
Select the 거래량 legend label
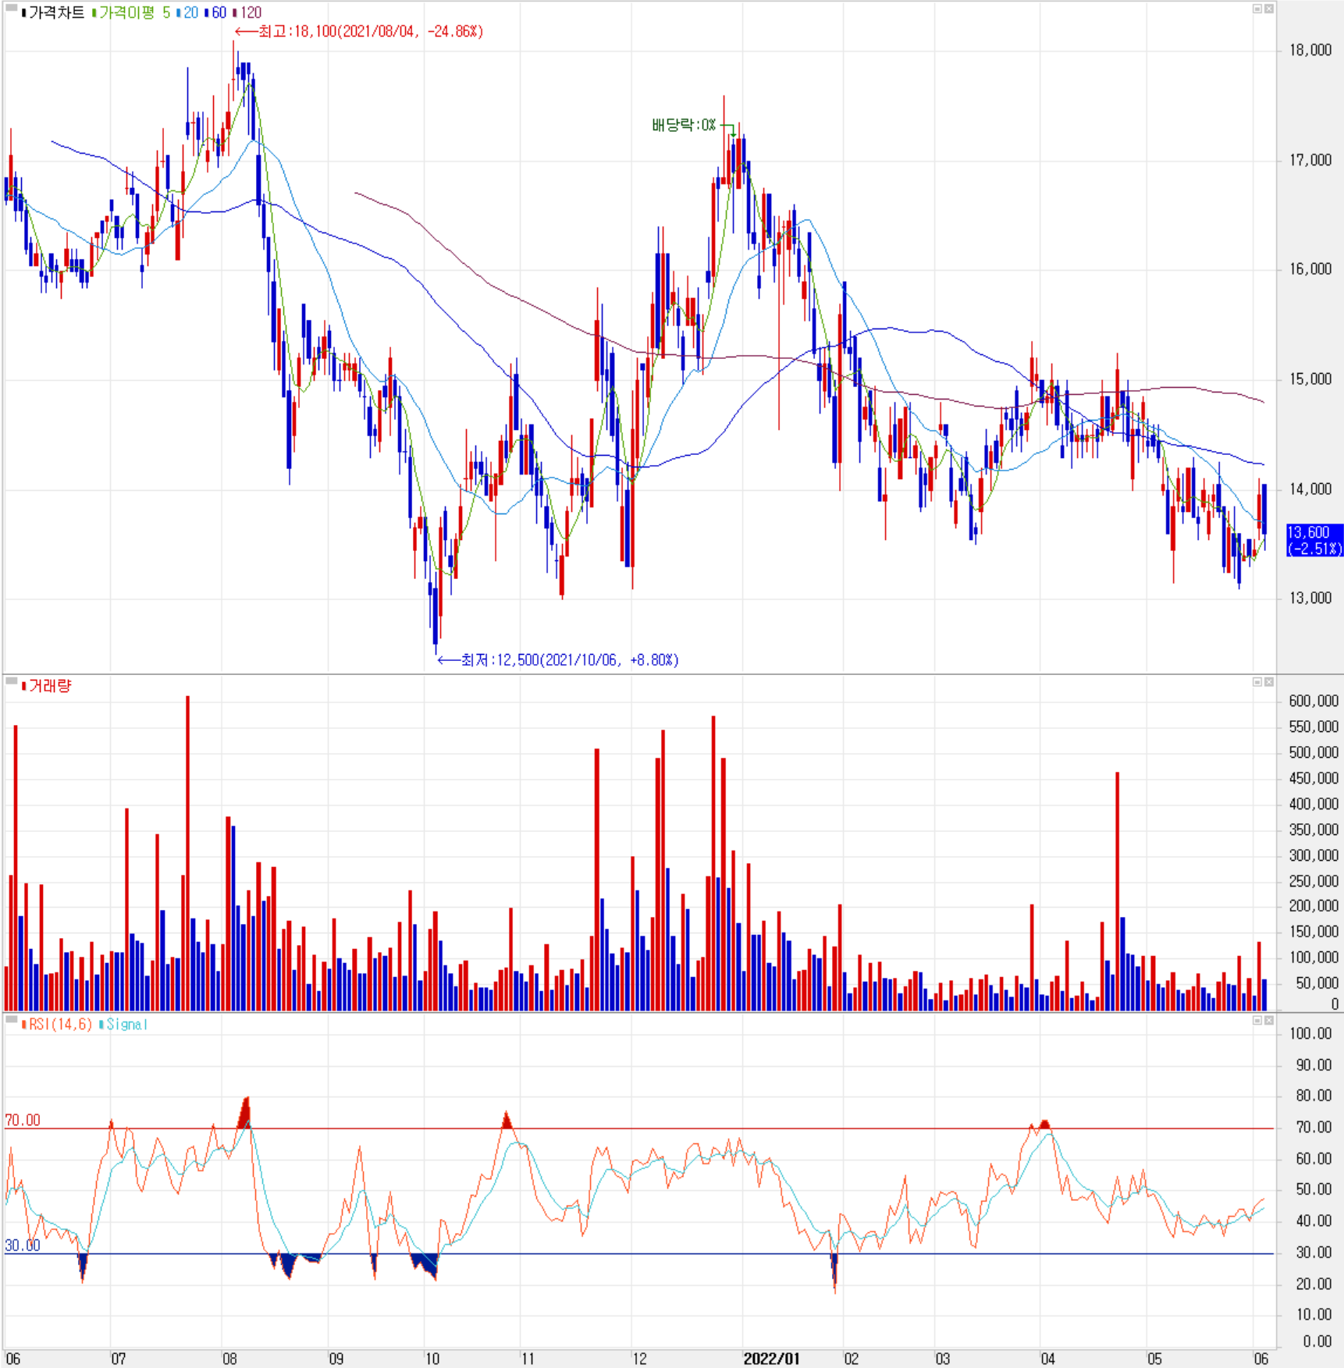coord(47,686)
